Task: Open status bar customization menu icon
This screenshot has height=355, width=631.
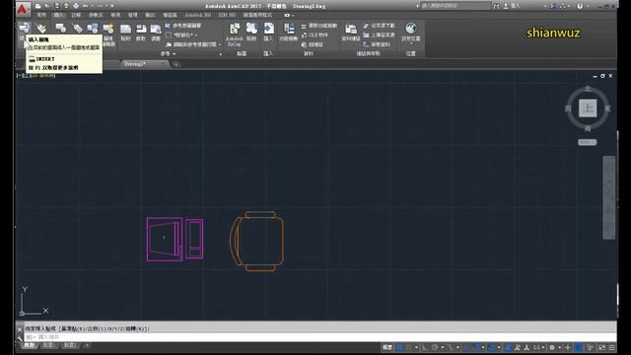Action: point(611,347)
